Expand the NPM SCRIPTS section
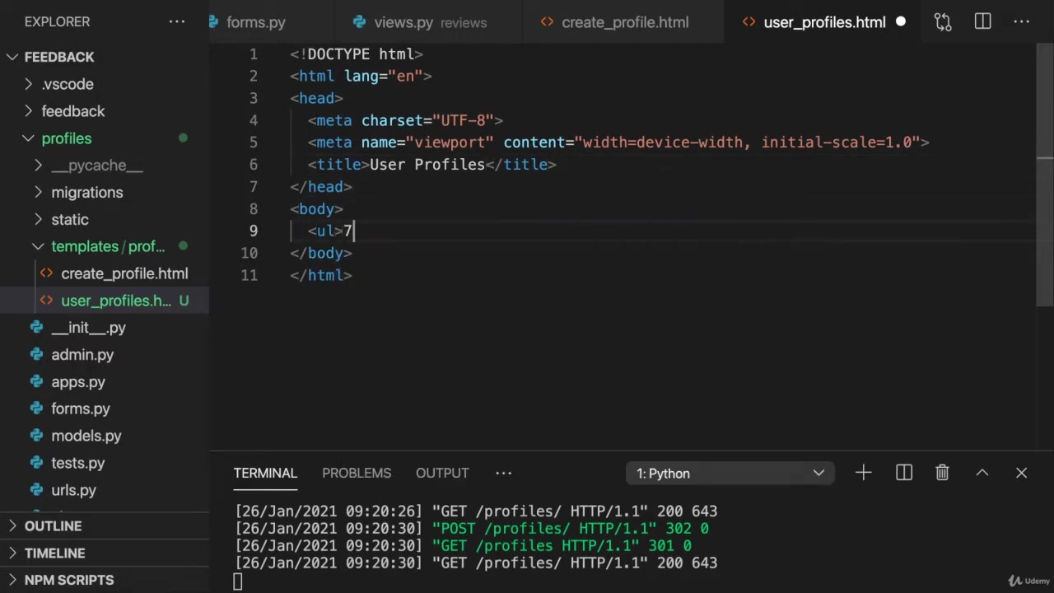This screenshot has height=593, width=1054. point(68,580)
